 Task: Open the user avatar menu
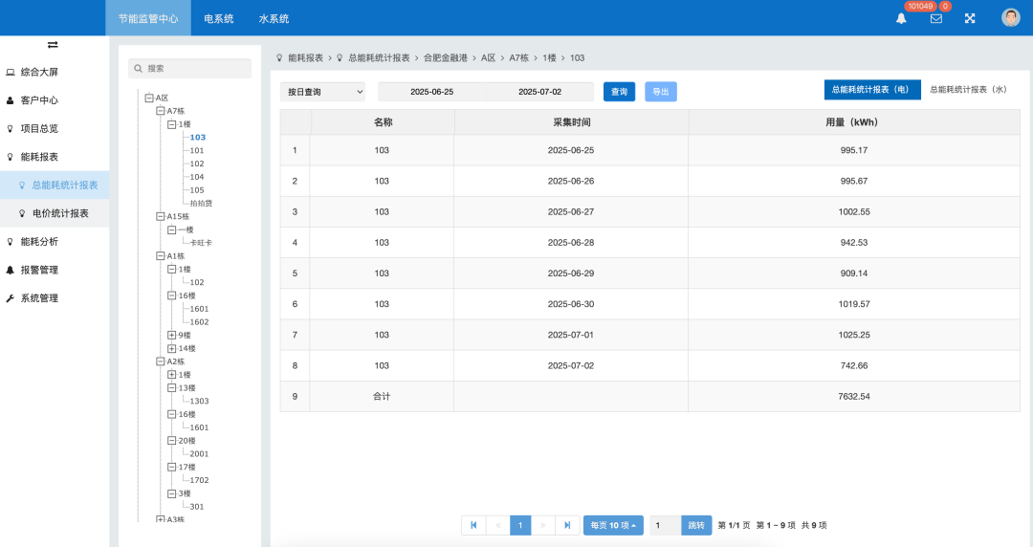click(1011, 18)
